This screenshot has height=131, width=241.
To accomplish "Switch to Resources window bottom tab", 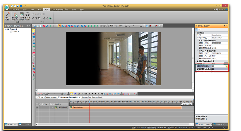I will coord(220,124).
